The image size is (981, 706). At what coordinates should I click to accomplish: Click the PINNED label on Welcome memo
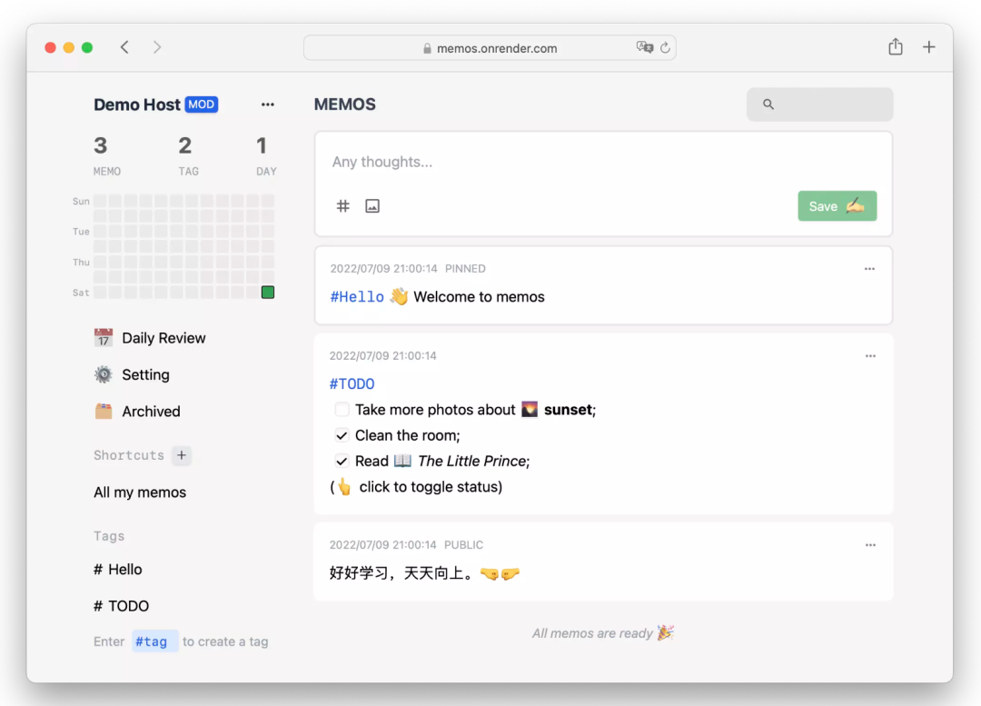click(x=465, y=269)
